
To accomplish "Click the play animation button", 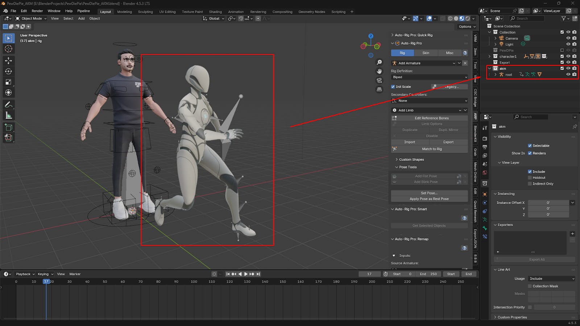I will pyautogui.click(x=246, y=274).
